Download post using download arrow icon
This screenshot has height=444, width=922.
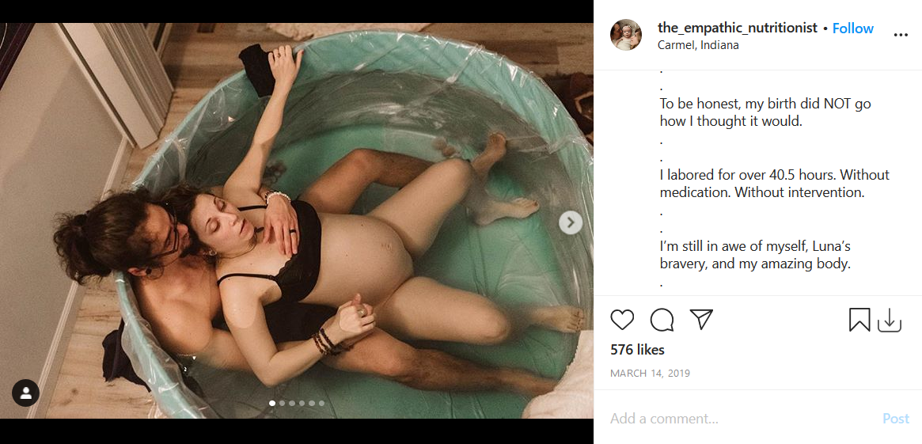pyautogui.click(x=890, y=320)
